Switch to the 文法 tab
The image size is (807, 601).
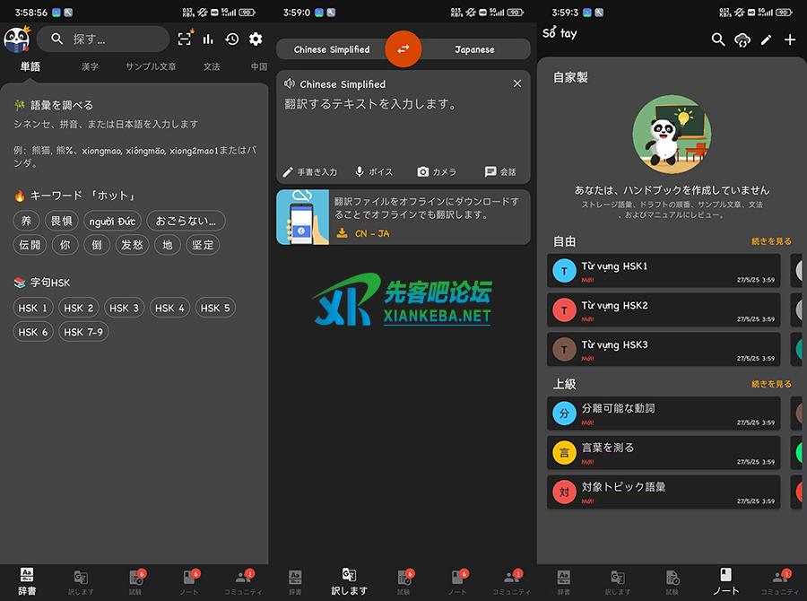(x=212, y=67)
